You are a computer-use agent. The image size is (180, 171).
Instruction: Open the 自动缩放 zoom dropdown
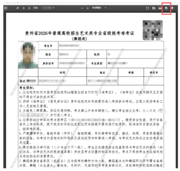click(x=98, y=8)
